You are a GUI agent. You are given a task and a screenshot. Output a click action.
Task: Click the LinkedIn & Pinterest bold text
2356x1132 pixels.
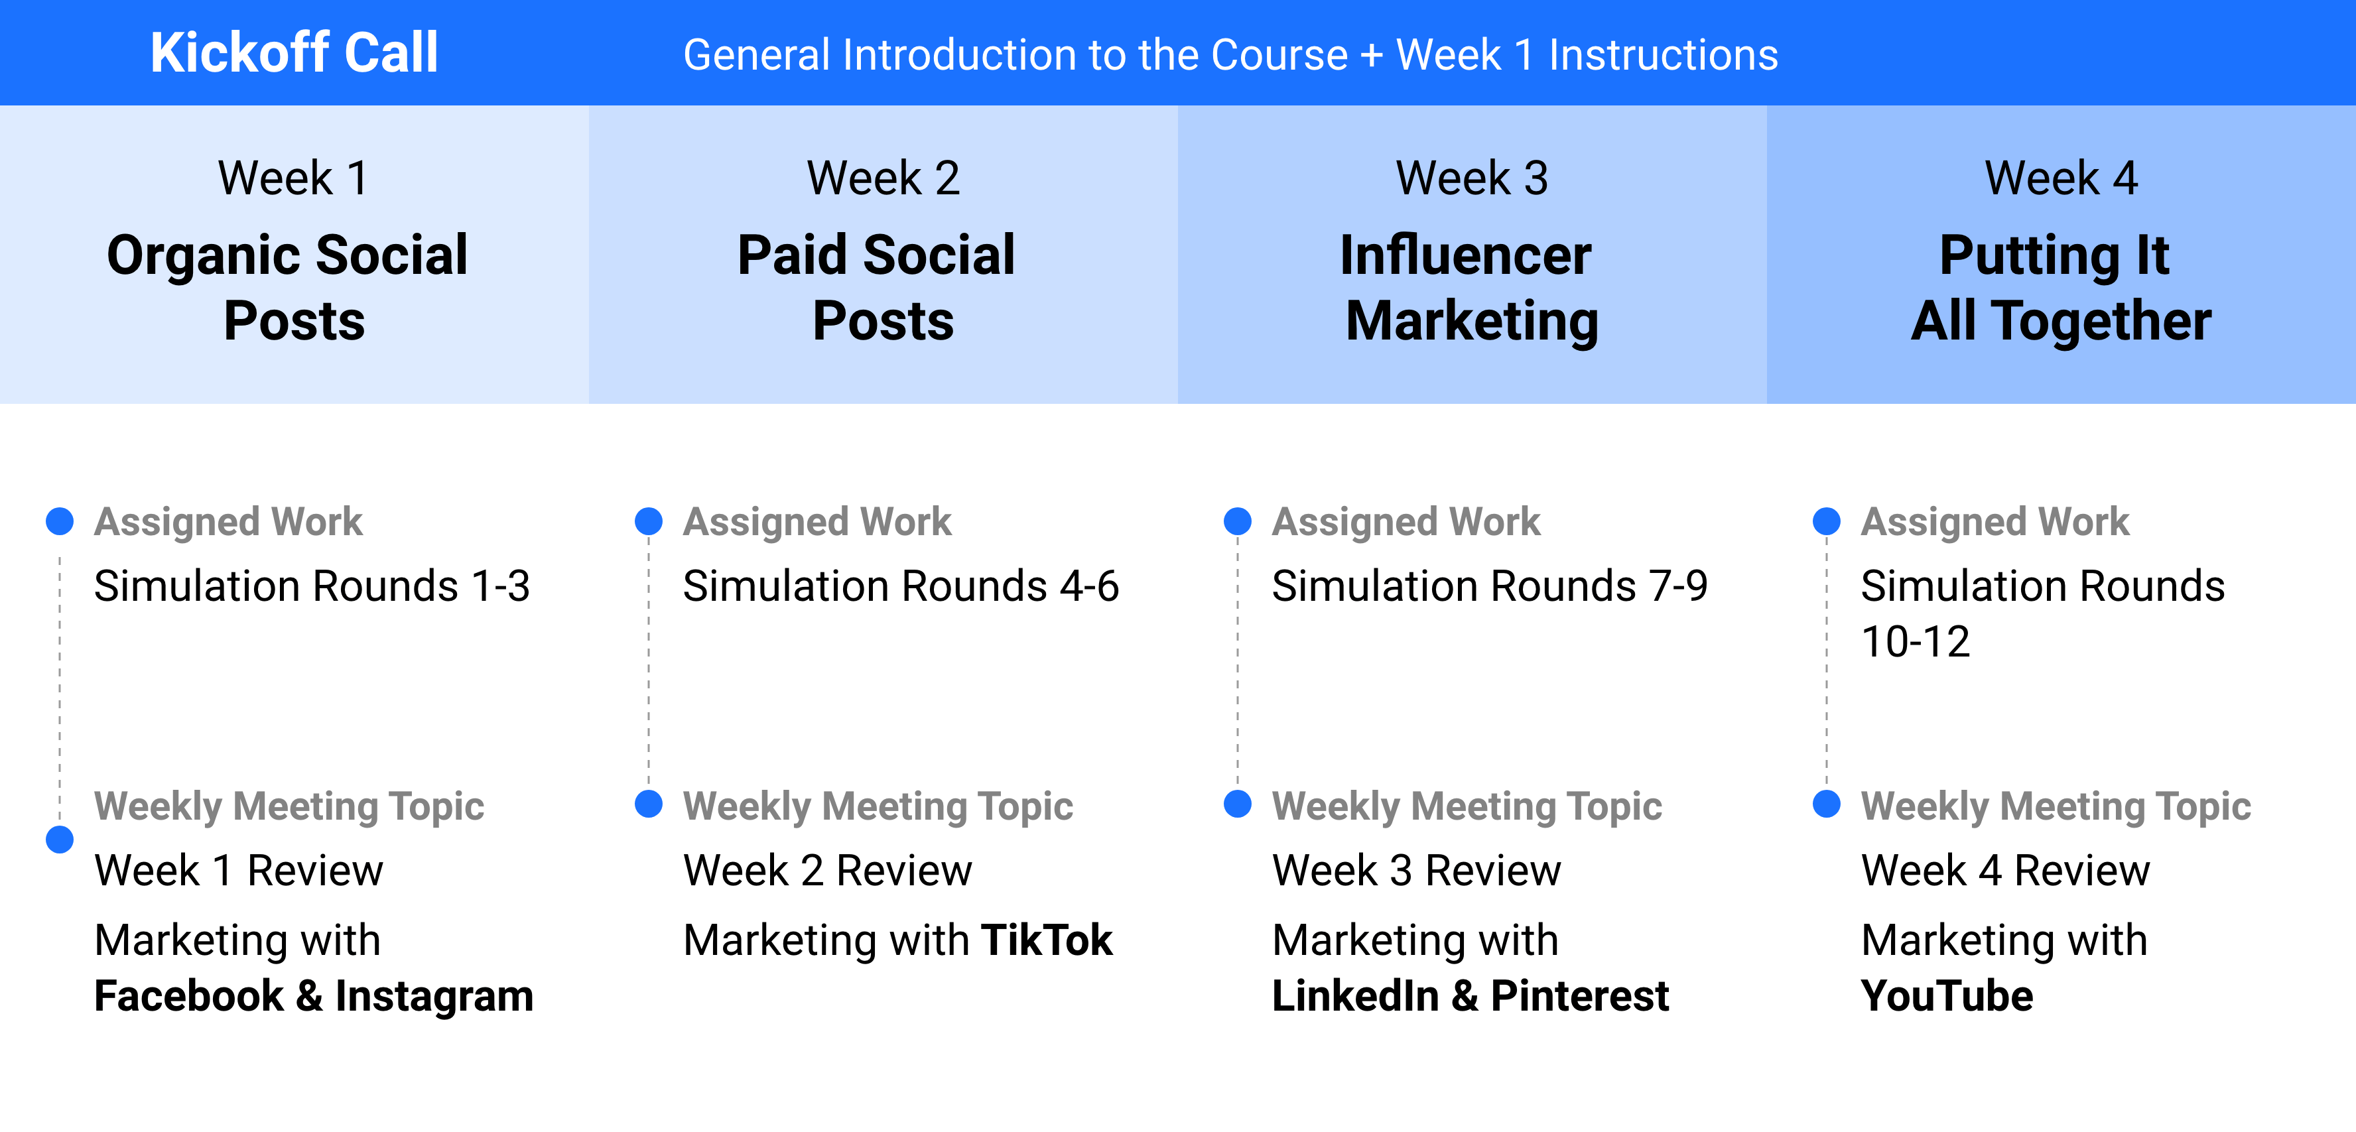[x=1471, y=997]
